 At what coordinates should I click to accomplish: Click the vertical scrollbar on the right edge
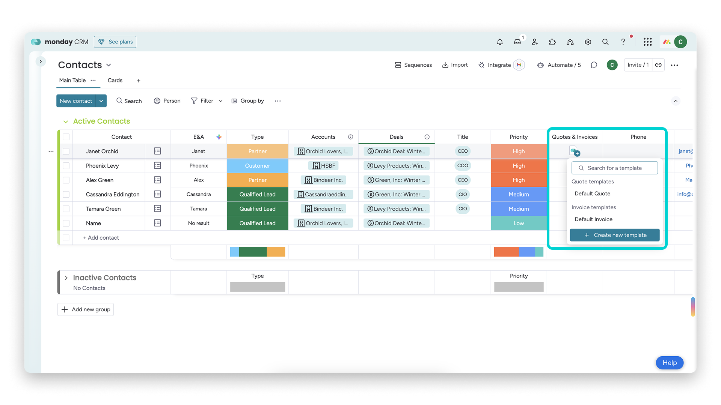(x=693, y=307)
